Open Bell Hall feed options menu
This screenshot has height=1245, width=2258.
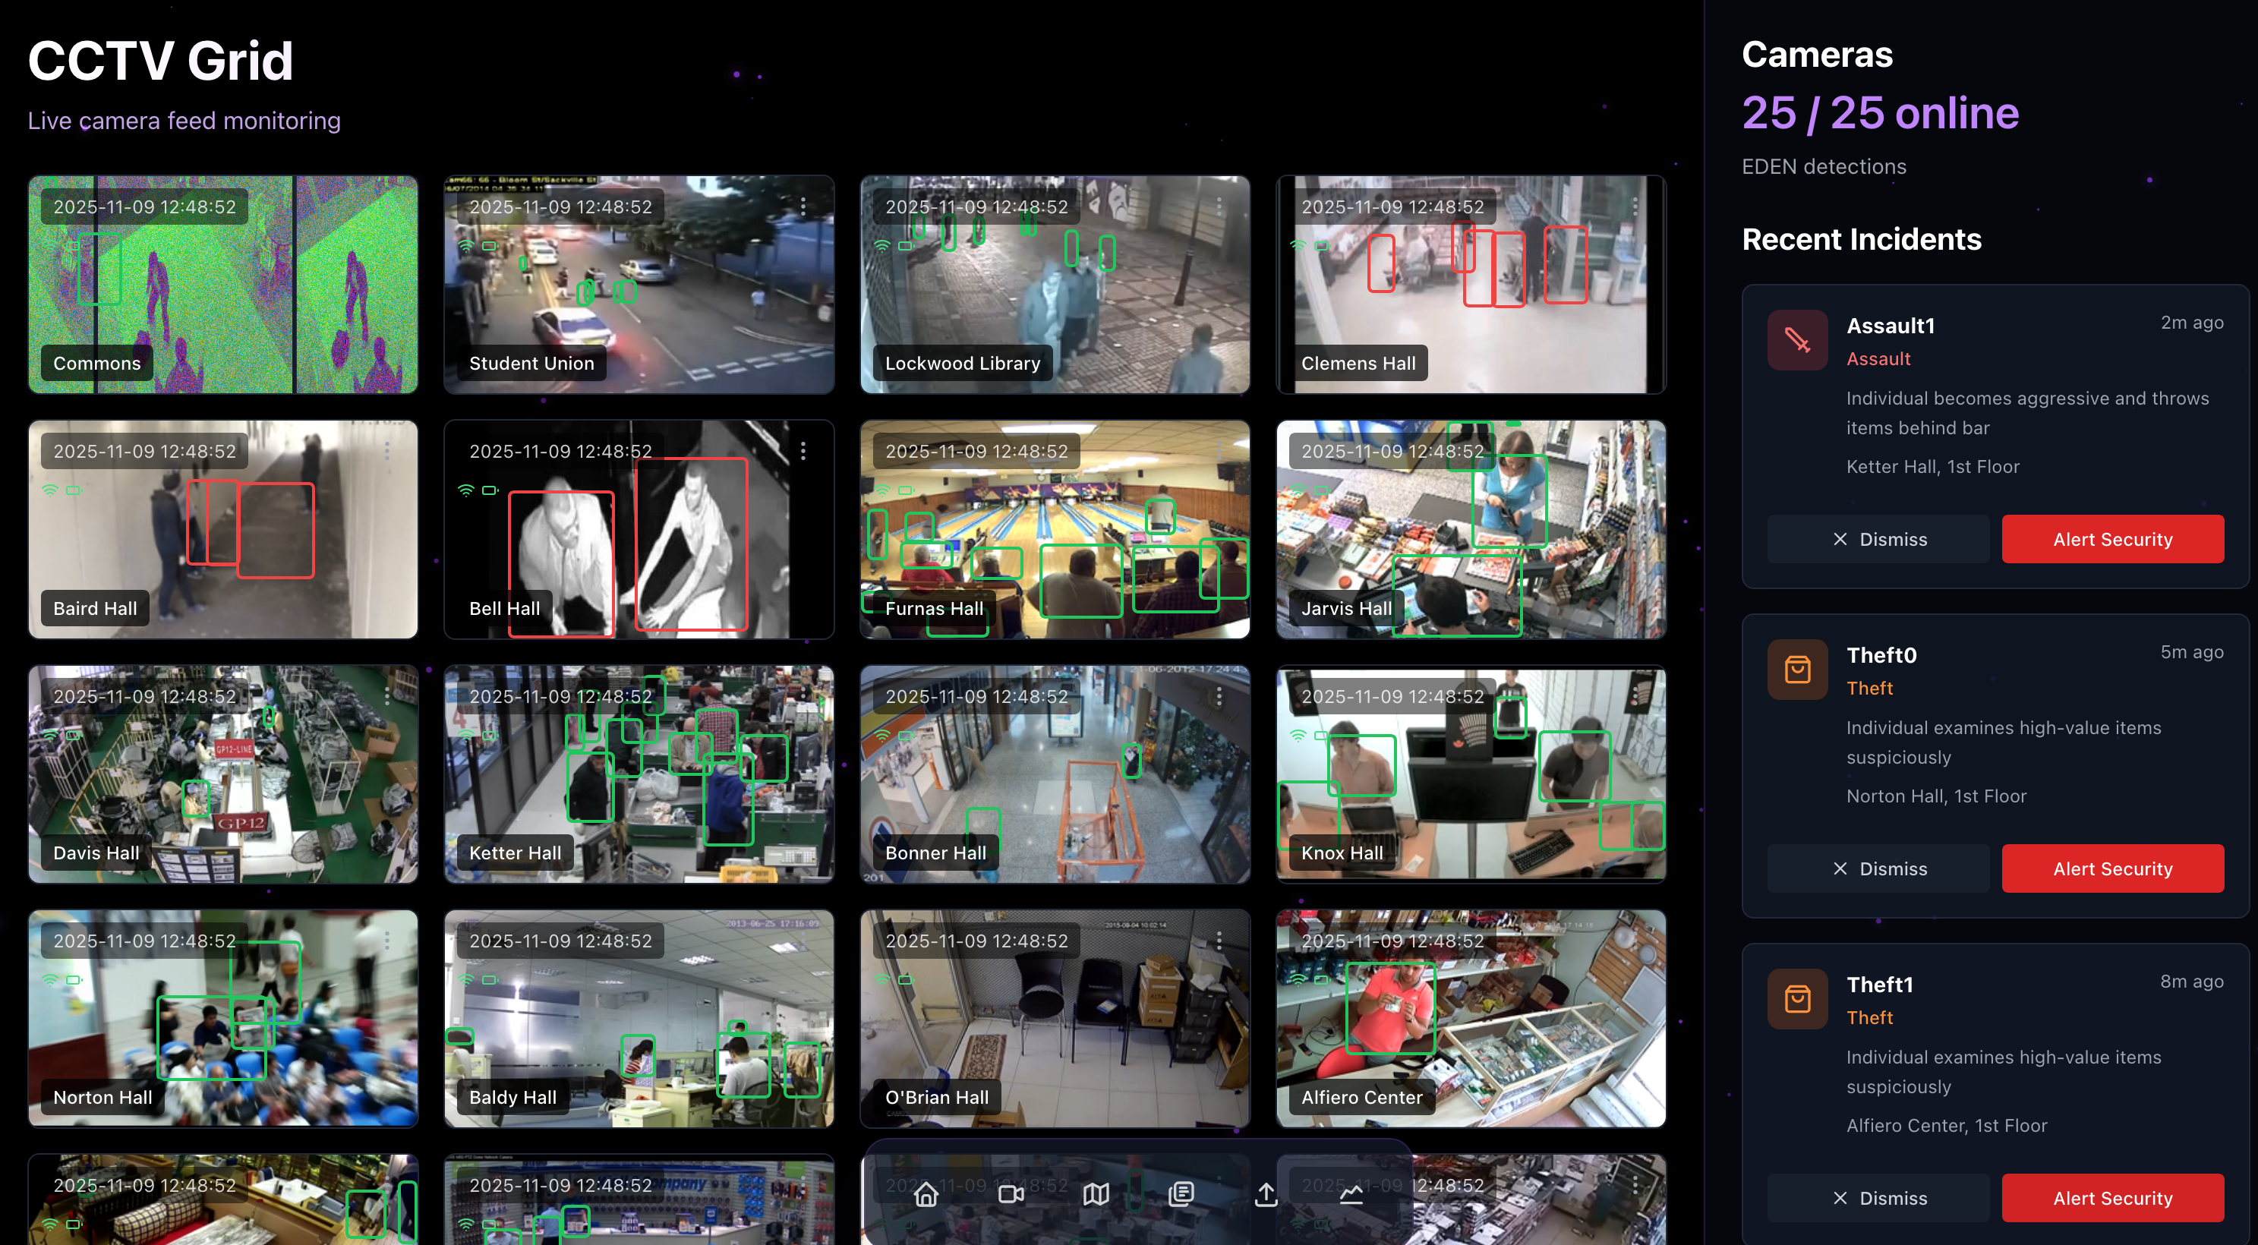pos(803,451)
